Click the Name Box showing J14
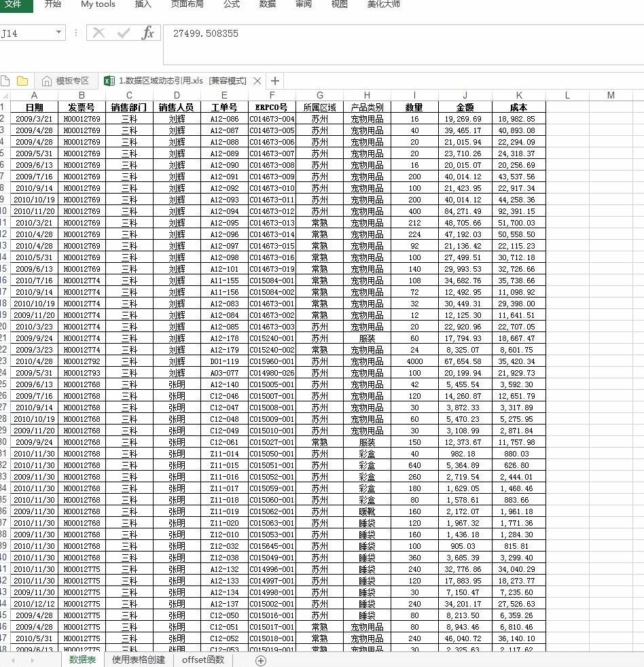 click(x=26, y=33)
